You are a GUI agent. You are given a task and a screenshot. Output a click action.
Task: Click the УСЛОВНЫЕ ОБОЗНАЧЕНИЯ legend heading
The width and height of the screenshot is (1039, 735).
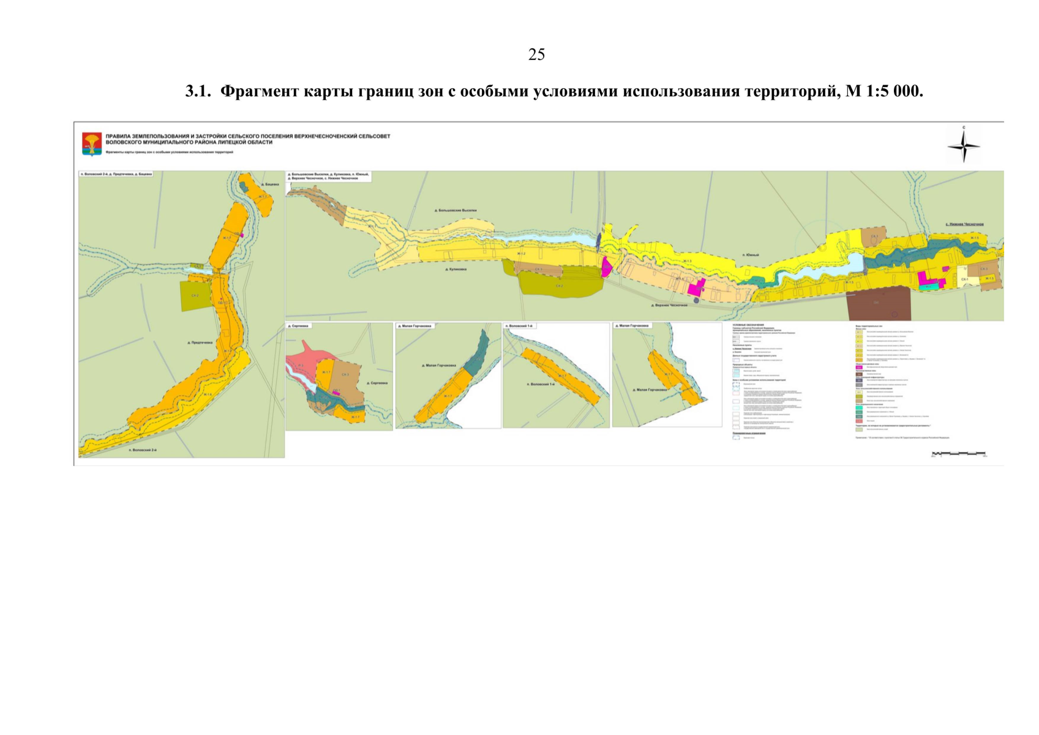click(x=748, y=325)
